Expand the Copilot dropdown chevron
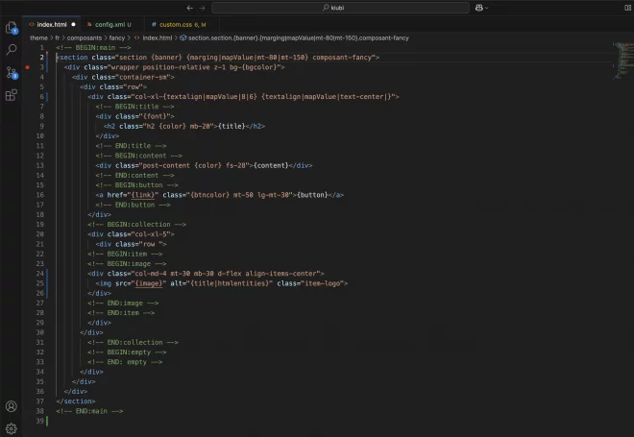This screenshot has width=634, height=437. coord(486,8)
